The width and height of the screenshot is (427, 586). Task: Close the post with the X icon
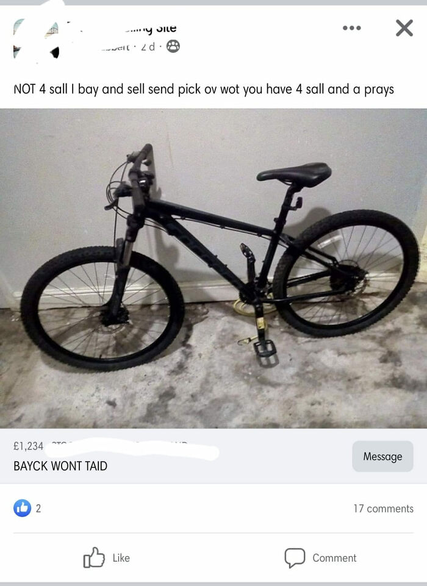coord(404,28)
